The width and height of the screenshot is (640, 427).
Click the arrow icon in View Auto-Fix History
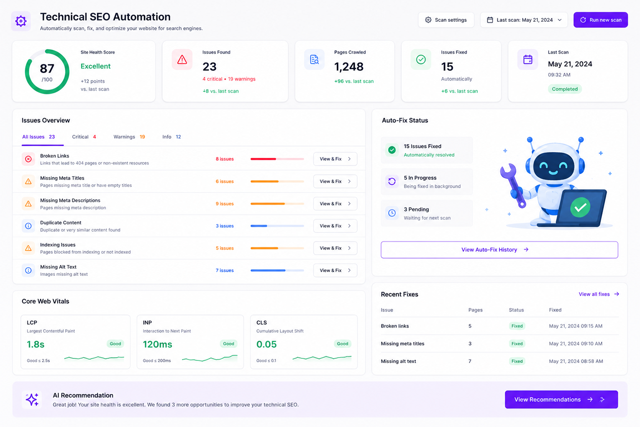(x=526, y=250)
